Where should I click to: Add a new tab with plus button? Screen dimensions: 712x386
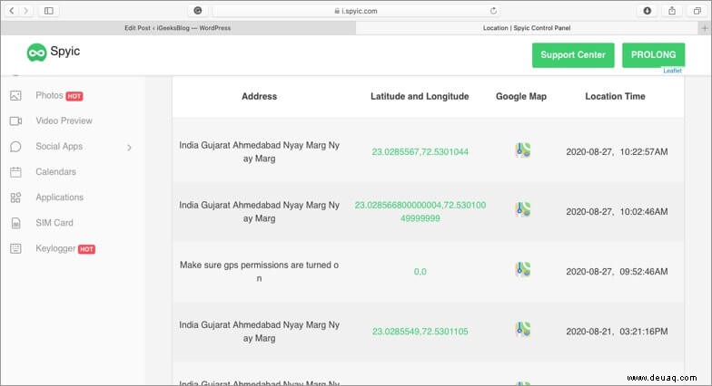click(x=705, y=28)
